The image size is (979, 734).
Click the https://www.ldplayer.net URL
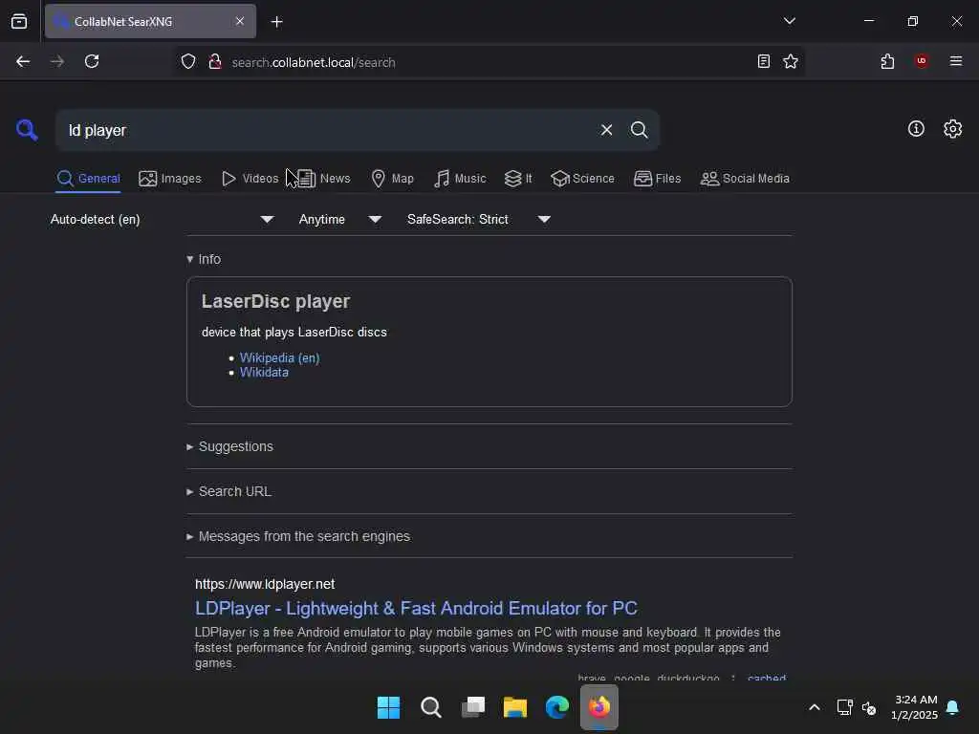tap(265, 584)
